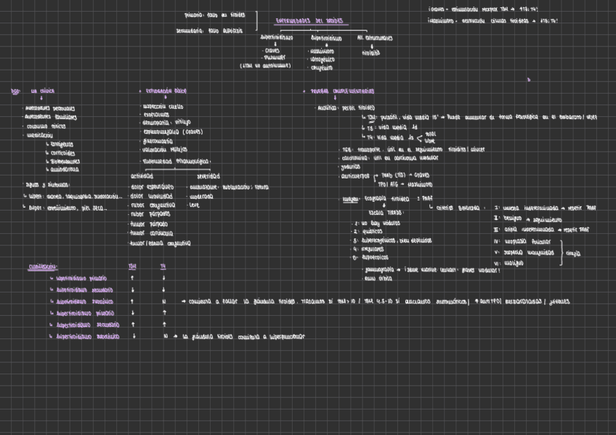Click the TSH column header in classification table
The height and width of the screenshot is (435, 616).
click(x=132, y=267)
